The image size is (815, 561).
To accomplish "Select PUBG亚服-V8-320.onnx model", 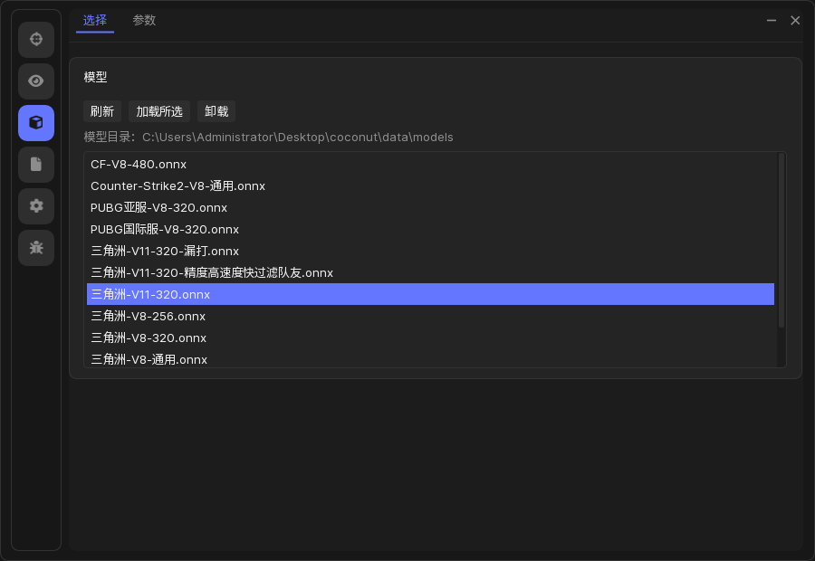I will tap(430, 208).
